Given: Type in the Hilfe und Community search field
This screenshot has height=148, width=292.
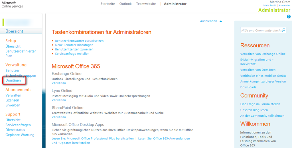Looking at the screenshot, I should pos(261,30).
